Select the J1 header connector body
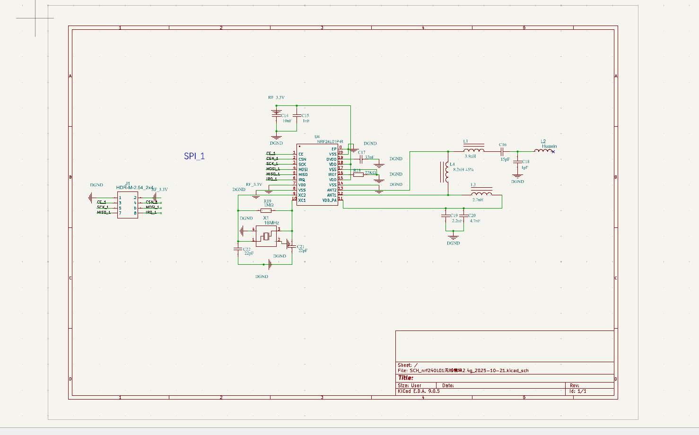 [x=127, y=206]
